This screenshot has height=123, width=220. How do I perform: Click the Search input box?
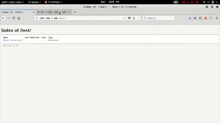(158, 18)
